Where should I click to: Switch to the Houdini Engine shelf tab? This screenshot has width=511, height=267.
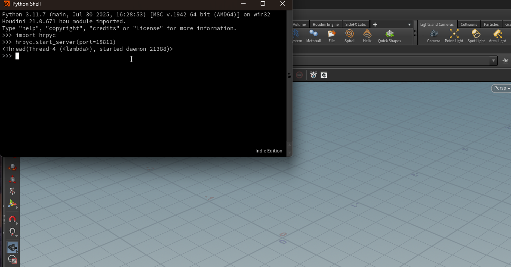click(x=326, y=25)
